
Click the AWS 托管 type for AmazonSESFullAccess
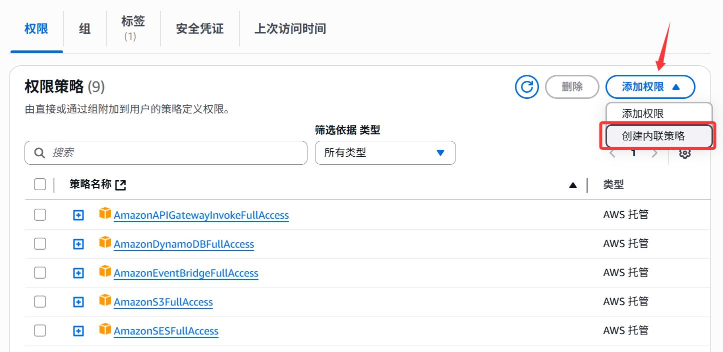point(626,331)
